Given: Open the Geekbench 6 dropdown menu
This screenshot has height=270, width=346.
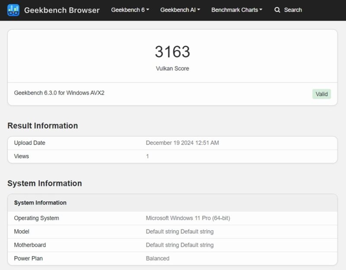Looking at the screenshot, I should pos(130,10).
